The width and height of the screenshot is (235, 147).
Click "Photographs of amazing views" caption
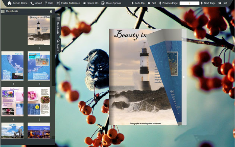(145, 124)
